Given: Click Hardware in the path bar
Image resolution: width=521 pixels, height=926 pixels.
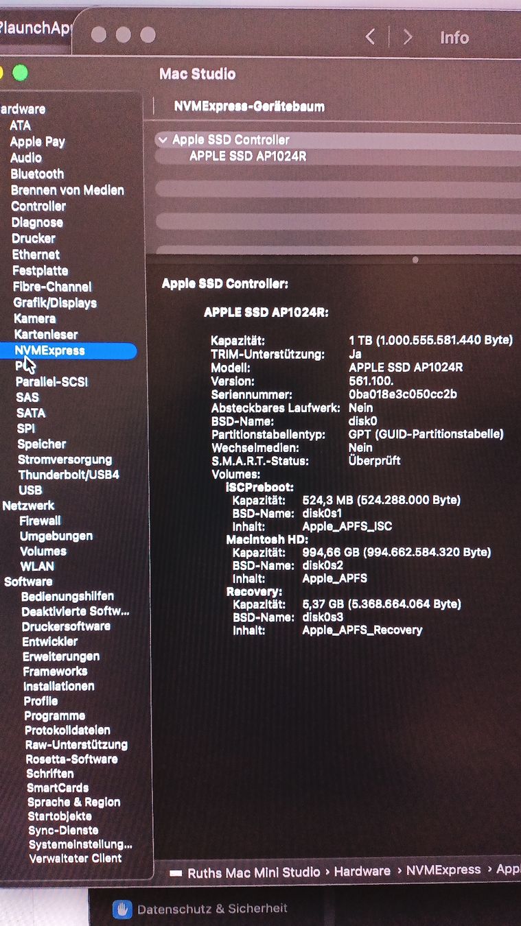Looking at the screenshot, I should 362,871.
